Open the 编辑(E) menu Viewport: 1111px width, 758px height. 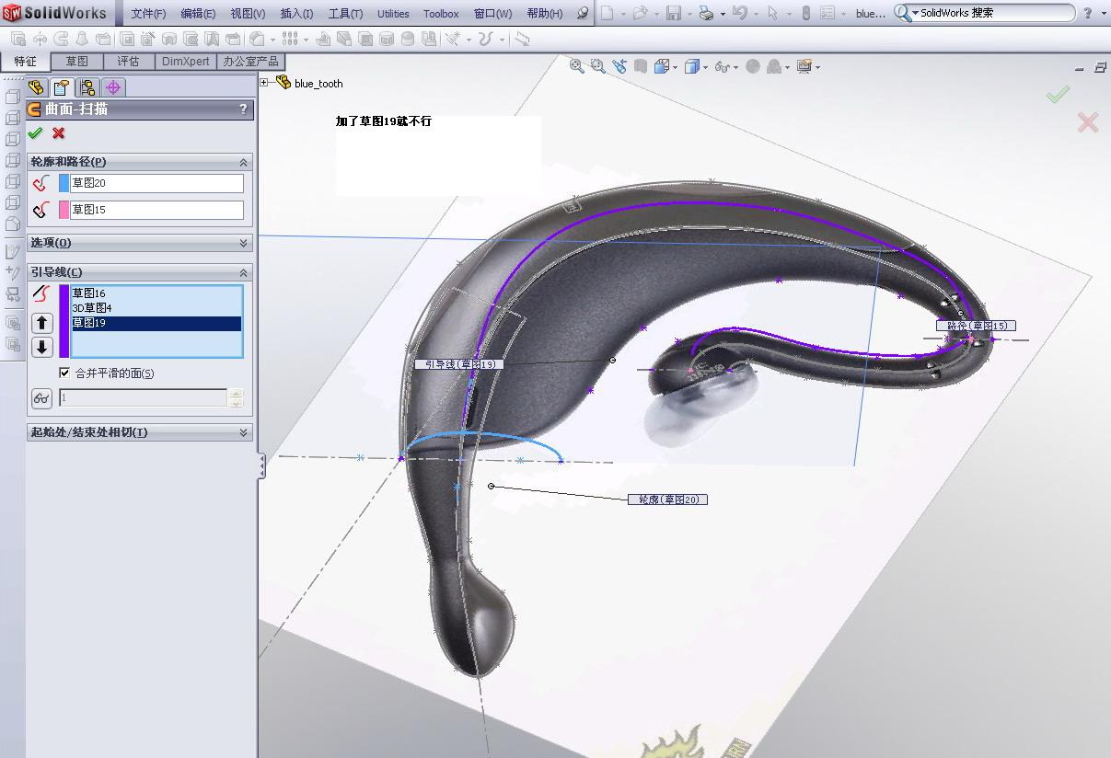coord(198,14)
